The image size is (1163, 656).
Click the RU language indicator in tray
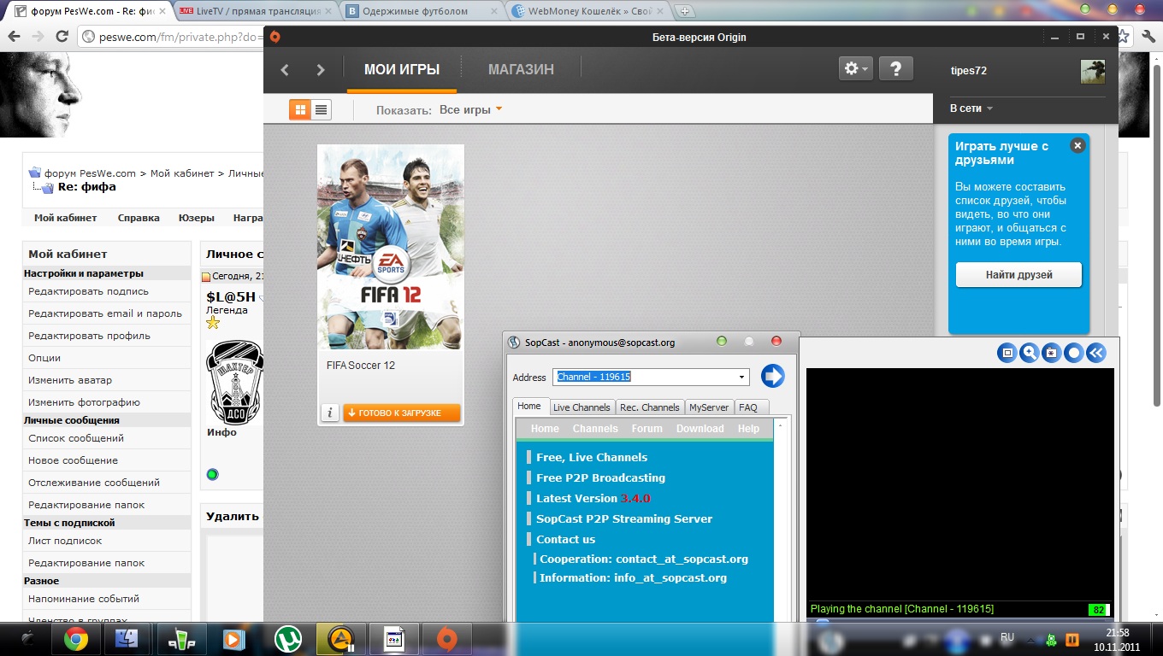1007,637
